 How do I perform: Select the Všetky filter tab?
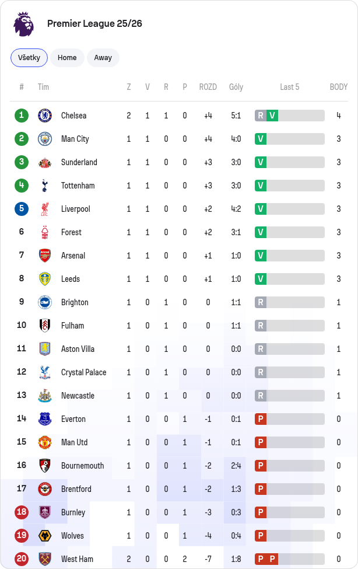pyautogui.click(x=29, y=58)
